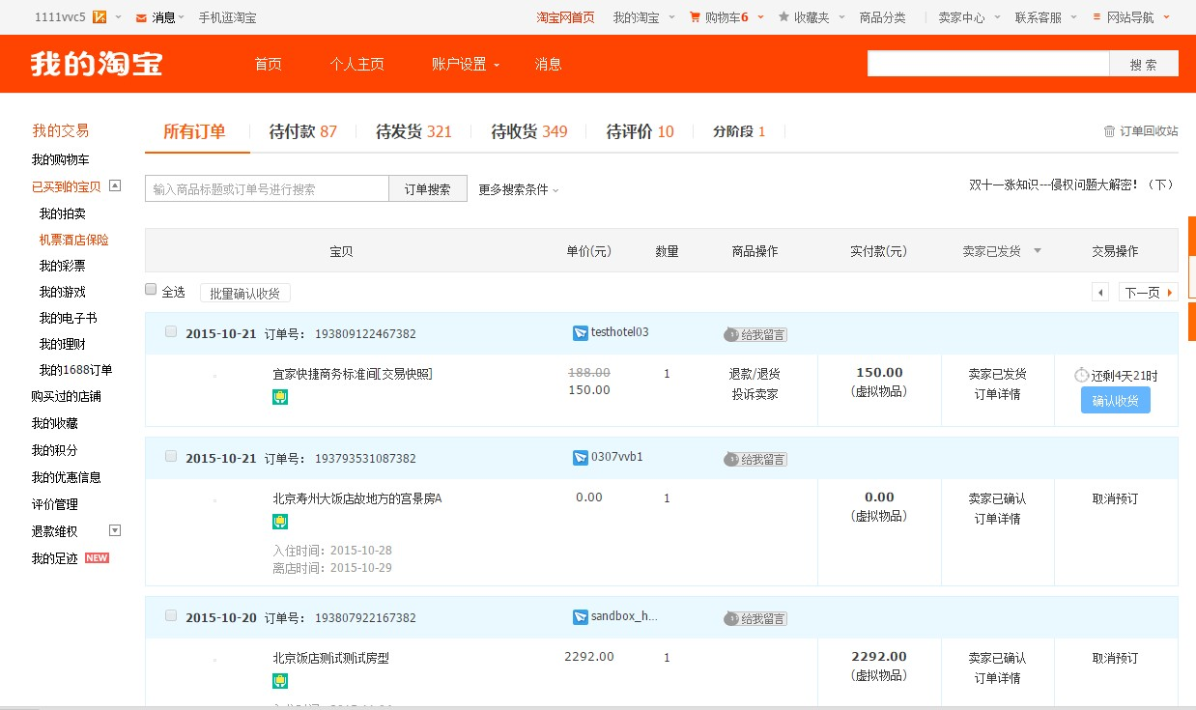Click 给我留言 icon for order 193809122467382
The image size is (1196, 710).
tap(755, 334)
